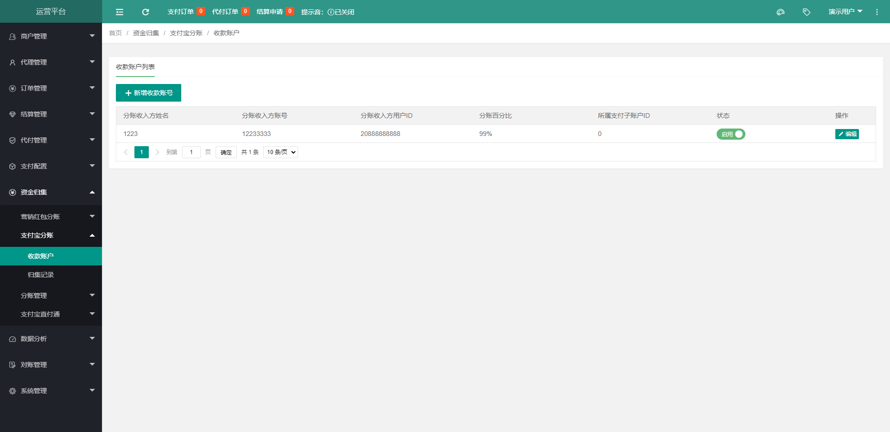890x432 pixels.
Task: Click the 新增收款账号 button
Action: coord(148,93)
